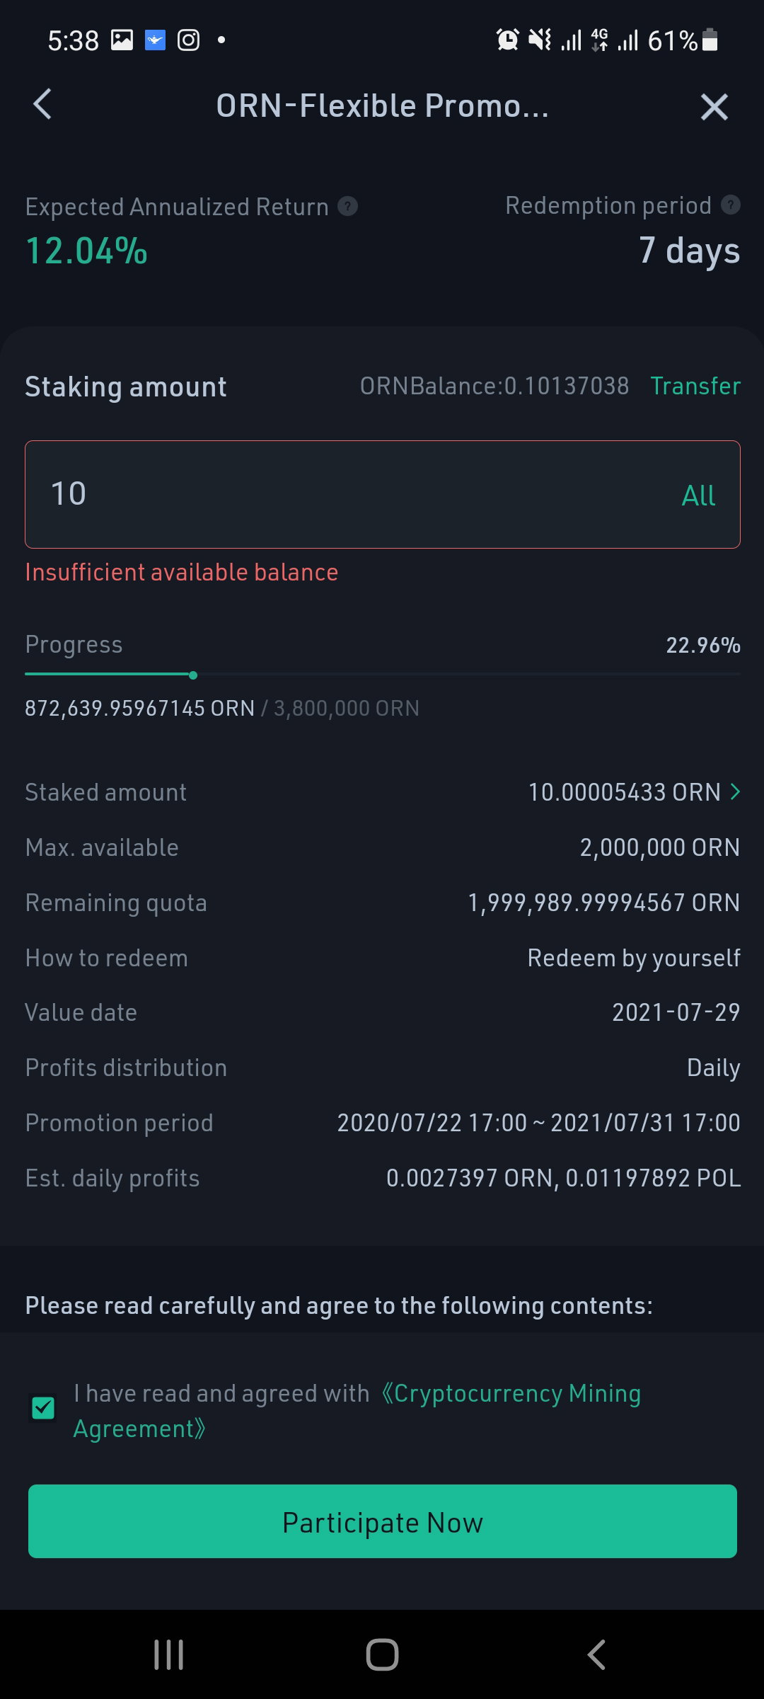Image resolution: width=764 pixels, height=1699 pixels.
Task: Tap the Participate Now button
Action: [x=383, y=1521]
